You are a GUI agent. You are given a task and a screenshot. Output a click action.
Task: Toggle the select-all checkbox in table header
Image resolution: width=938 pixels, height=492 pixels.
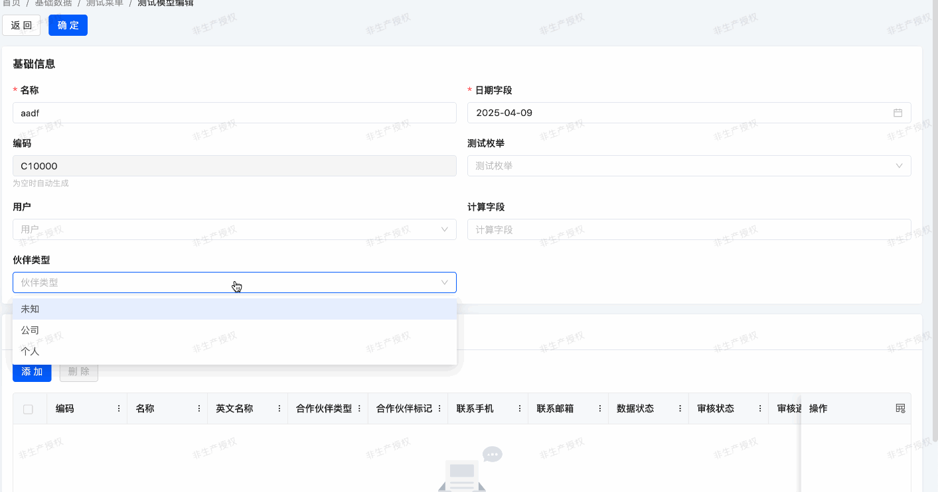click(28, 409)
